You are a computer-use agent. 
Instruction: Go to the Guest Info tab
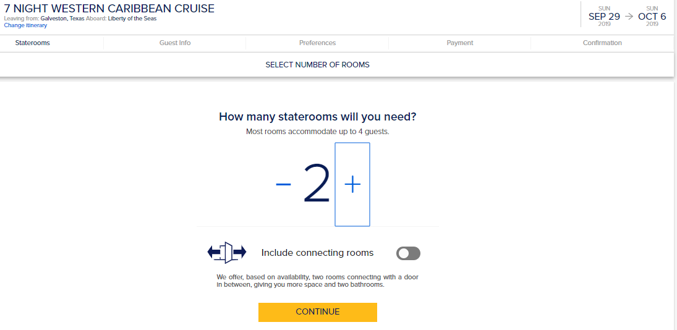click(175, 43)
